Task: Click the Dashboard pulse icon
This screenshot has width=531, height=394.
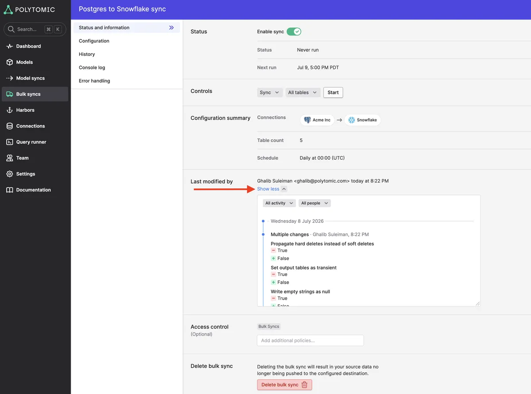Action: [10, 46]
